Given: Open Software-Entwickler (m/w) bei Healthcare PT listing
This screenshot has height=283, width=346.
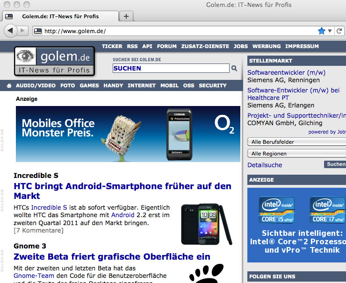Looking at the screenshot, I should tap(294, 94).
